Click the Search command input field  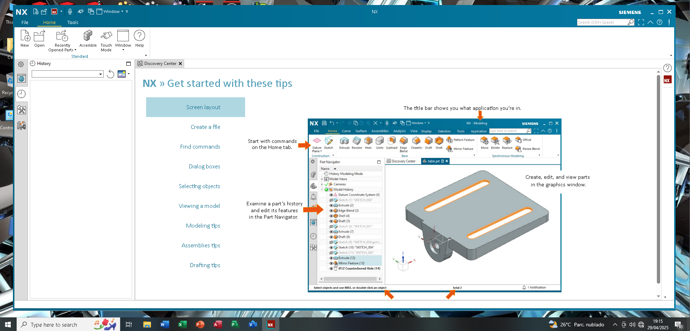coord(602,22)
